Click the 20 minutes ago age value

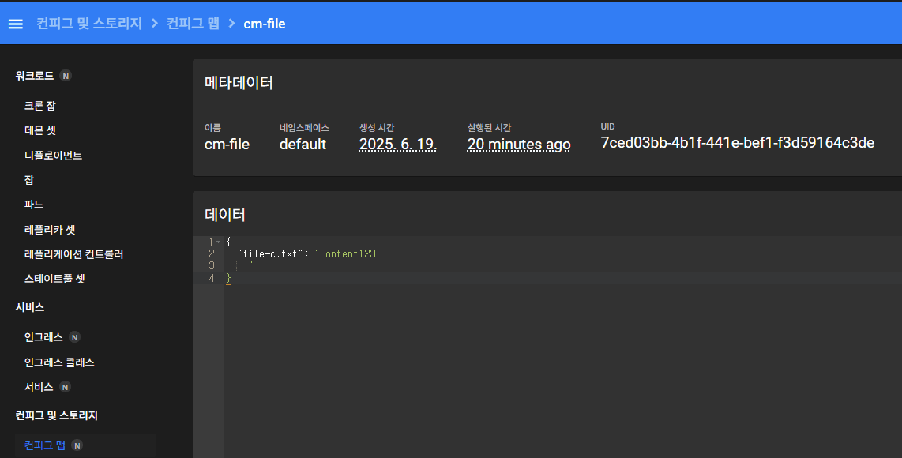coord(518,145)
